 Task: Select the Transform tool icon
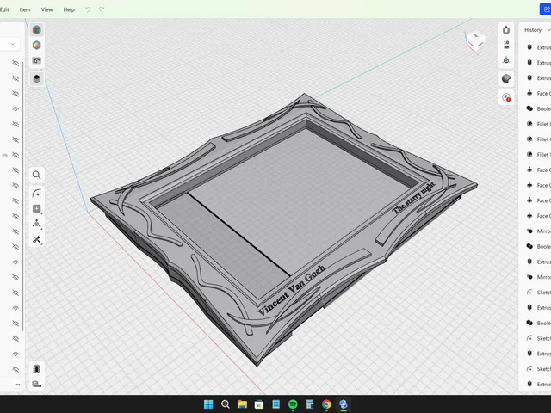pos(36,224)
